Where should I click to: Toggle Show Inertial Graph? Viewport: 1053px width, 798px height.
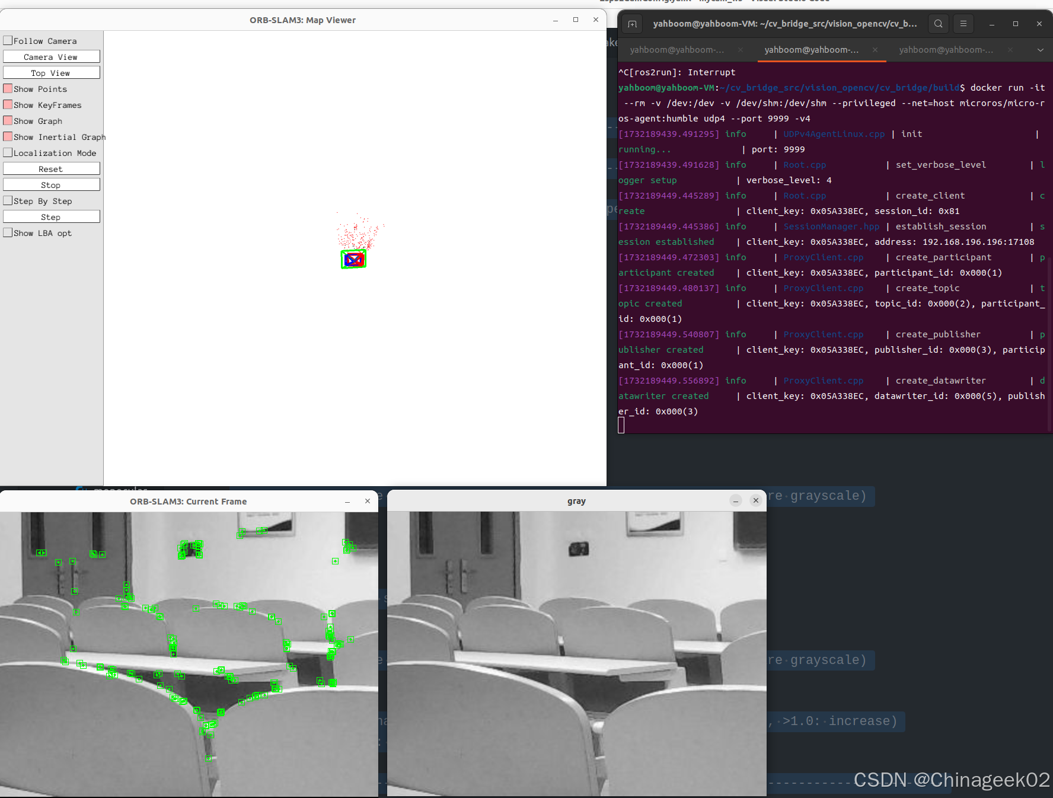(x=8, y=136)
